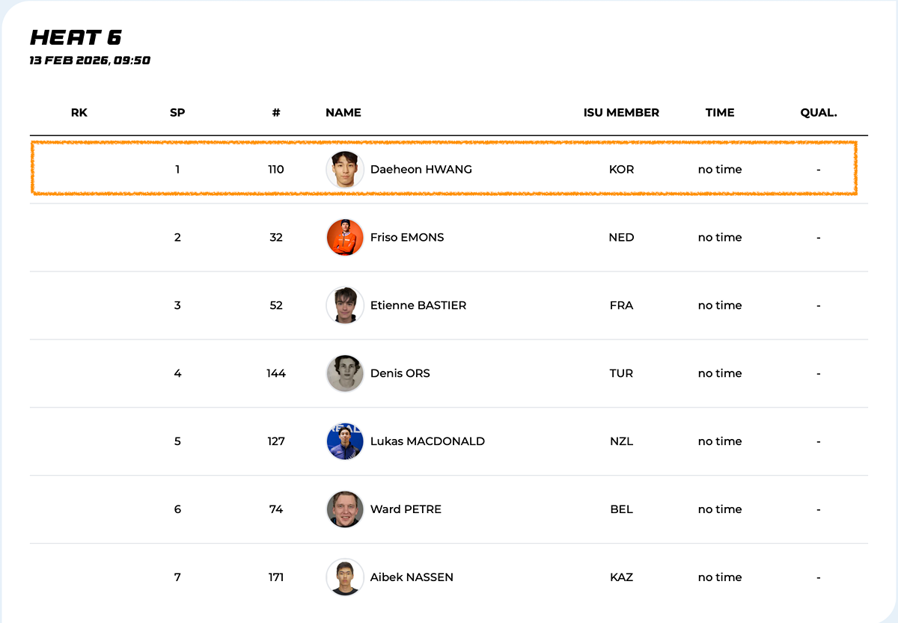Open Ward Petre's profile photo
898x623 pixels.
345,510
